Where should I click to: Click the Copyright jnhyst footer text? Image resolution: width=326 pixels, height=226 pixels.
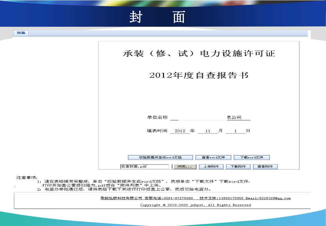point(195,205)
